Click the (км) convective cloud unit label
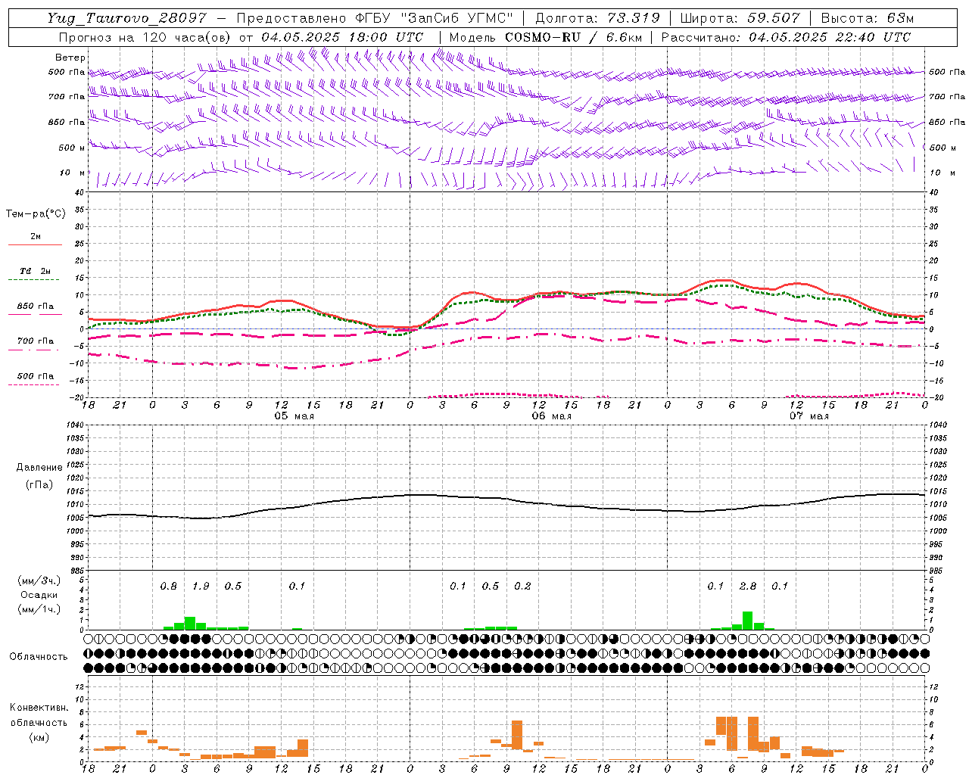969x775 pixels. pos(39,737)
